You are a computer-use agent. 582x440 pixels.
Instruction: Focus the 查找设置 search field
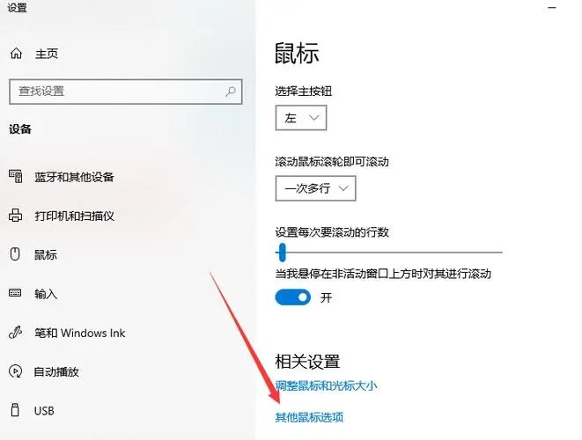pos(126,92)
